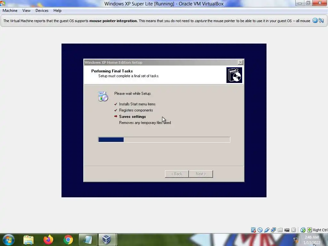
Task: Click the grayed Back button in Setup
Action: point(177,174)
